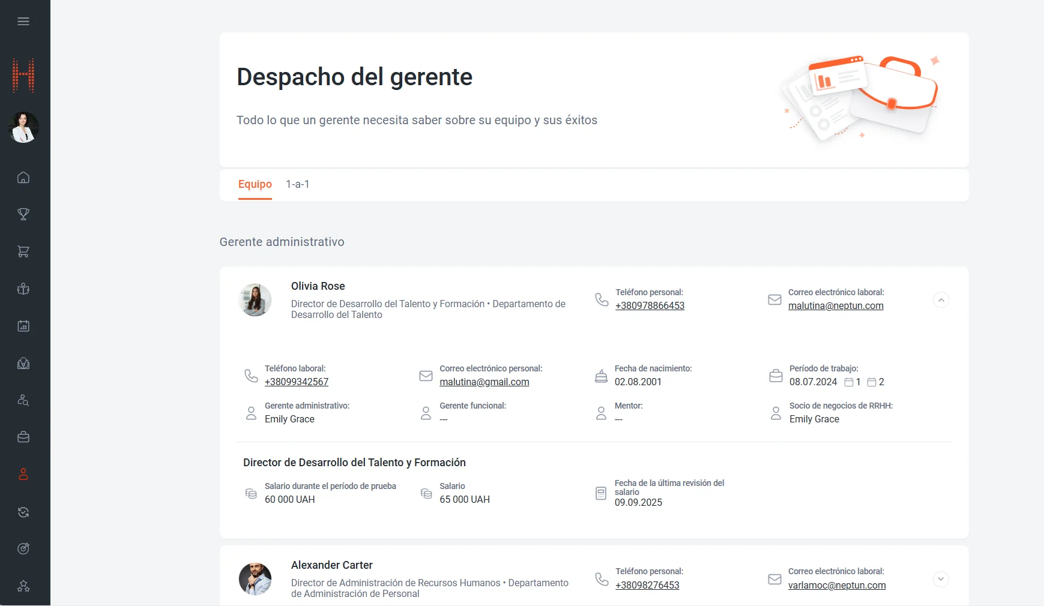Click work email malutina@neptun.com
Image resolution: width=1044 pixels, height=606 pixels.
(835, 306)
